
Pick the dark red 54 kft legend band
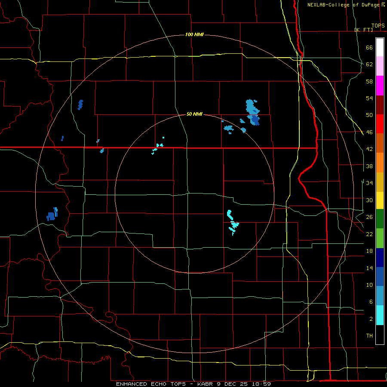pos(380,105)
